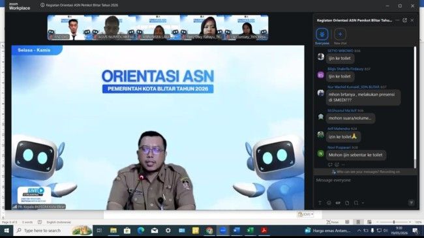Open the emoji picker in the chat composer
The image size is (424, 238).
coord(329,203)
